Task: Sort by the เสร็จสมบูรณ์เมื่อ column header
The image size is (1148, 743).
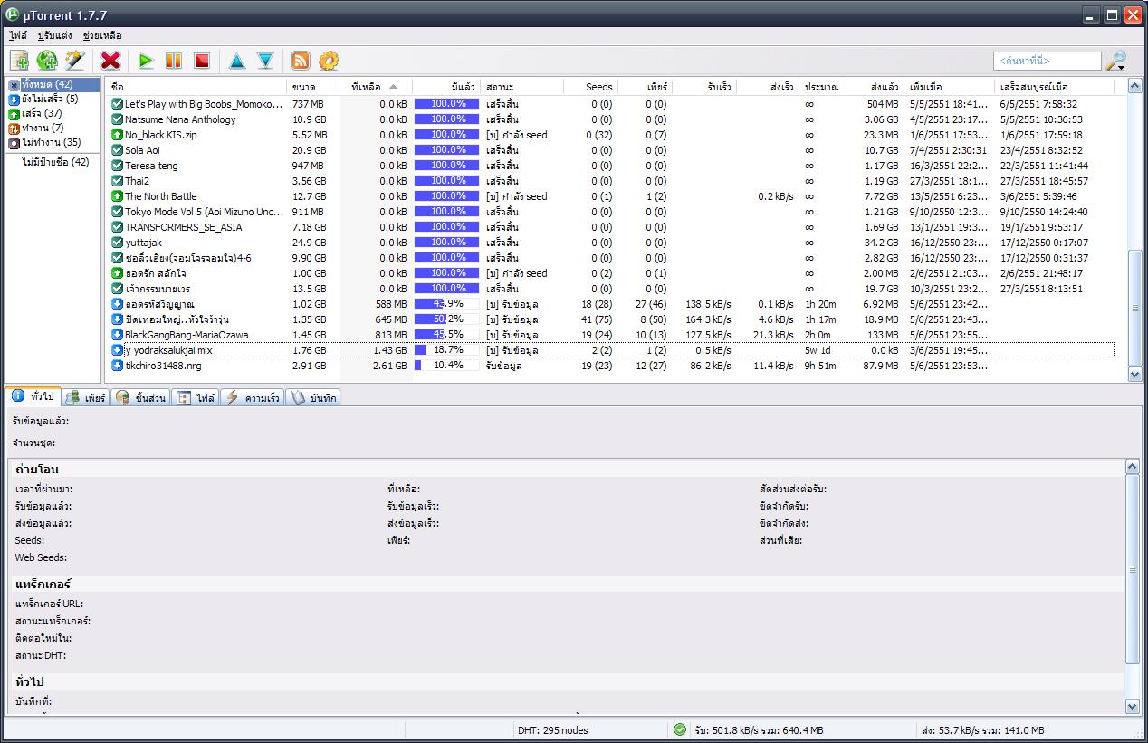Action: 1055,87
